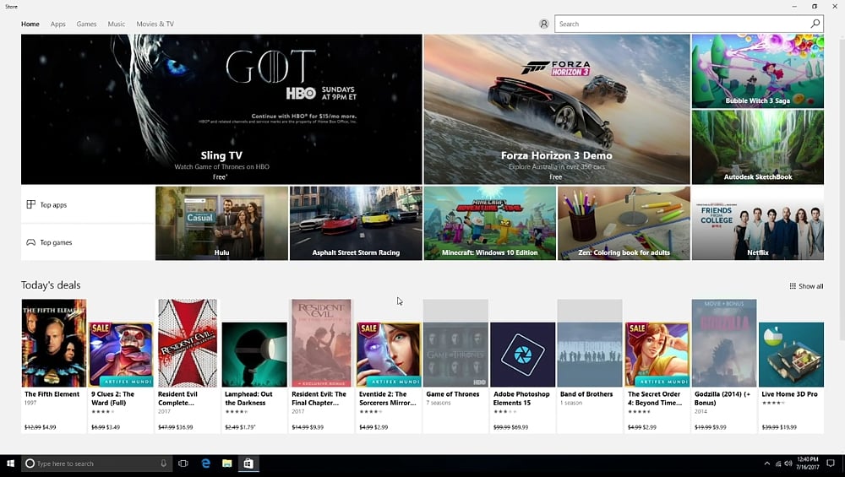Open Task View from the taskbar
Image resolution: width=845 pixels, height=477 pixels.
coord(183,463)
